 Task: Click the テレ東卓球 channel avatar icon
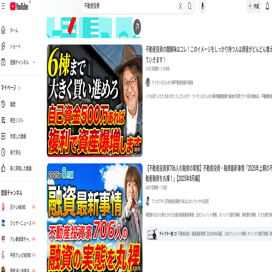click(x=3, y=239)
